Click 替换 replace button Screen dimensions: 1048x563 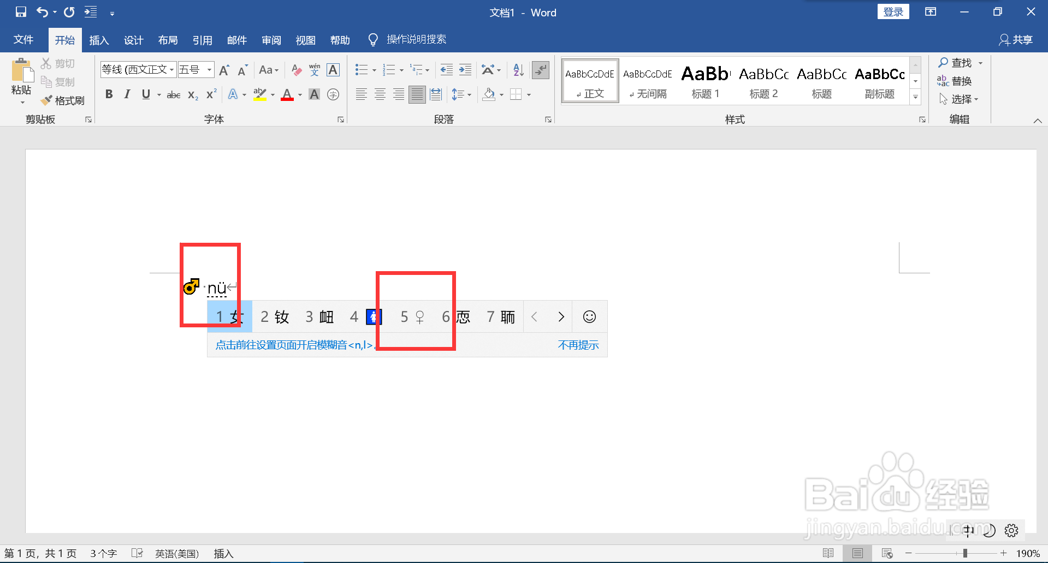click(x=955, y=81)
